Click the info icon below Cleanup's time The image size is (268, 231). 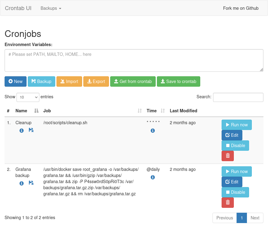point(153,131)
